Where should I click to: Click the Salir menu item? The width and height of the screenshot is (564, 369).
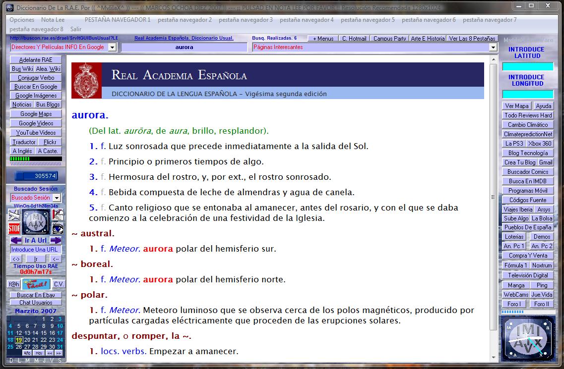[76, 29]
